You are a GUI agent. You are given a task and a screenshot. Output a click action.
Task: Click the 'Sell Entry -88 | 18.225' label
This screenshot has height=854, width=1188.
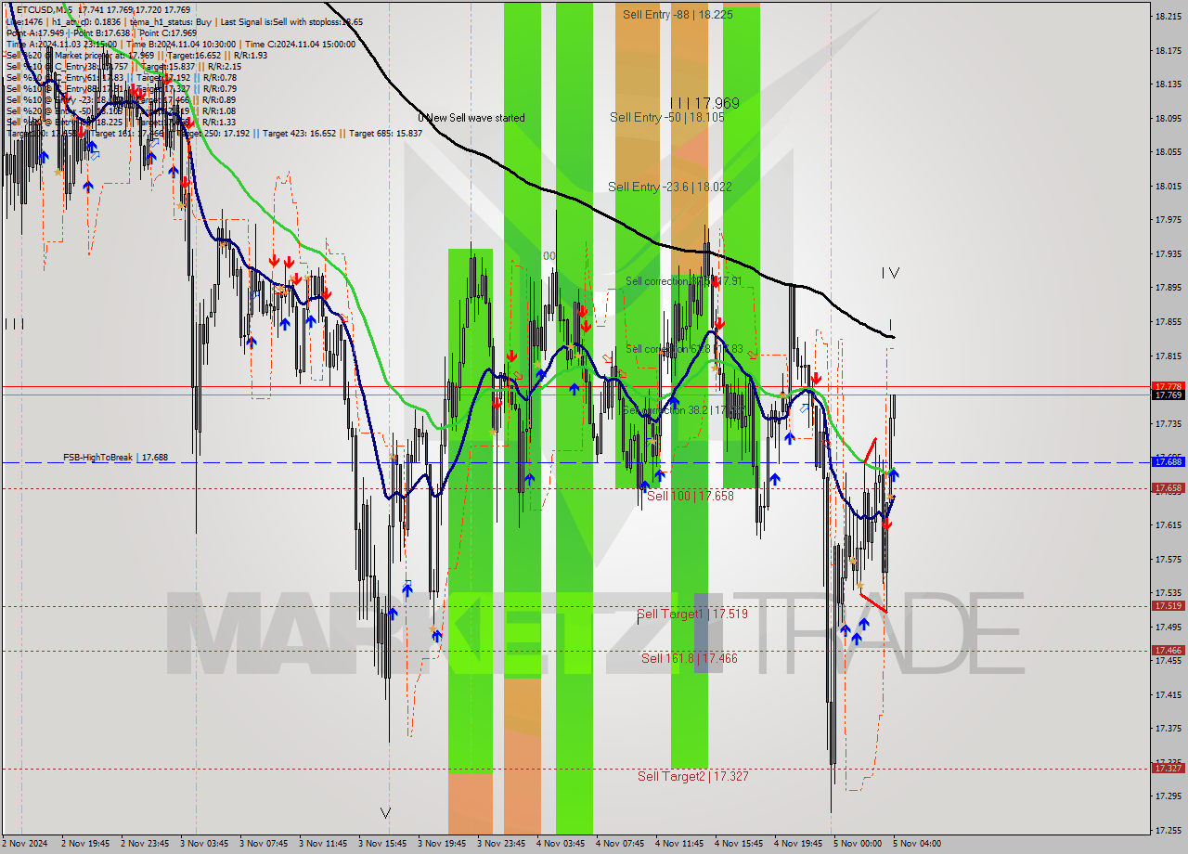pyautogui.click(x=678, y=15)
